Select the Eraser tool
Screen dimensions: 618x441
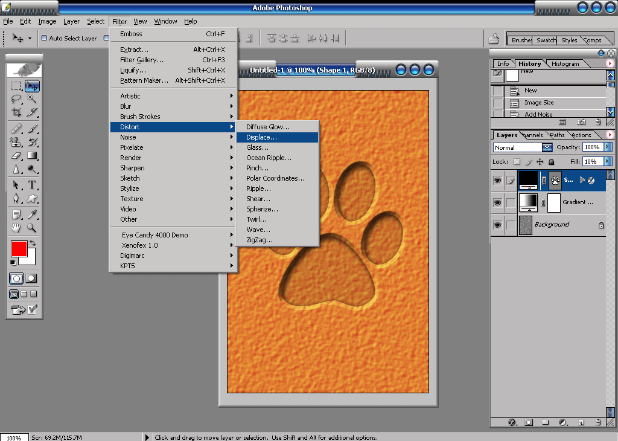pyautogui.click(x=16, y=155)
